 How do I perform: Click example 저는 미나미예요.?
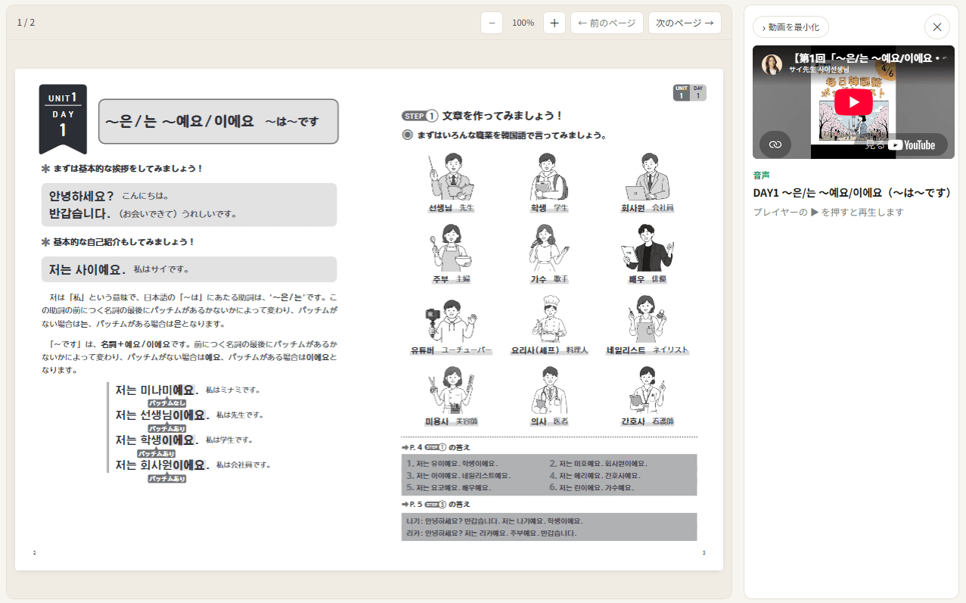pyautogui.click(x=157, y=390)
